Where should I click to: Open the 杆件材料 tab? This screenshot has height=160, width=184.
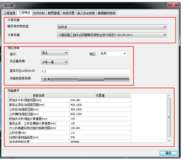click(39, 13)
